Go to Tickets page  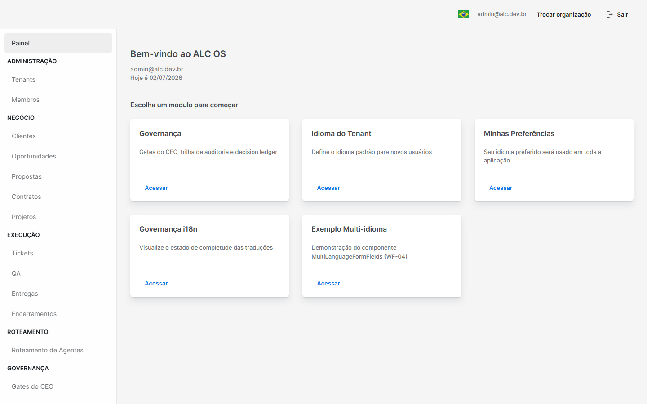point(58,253)
